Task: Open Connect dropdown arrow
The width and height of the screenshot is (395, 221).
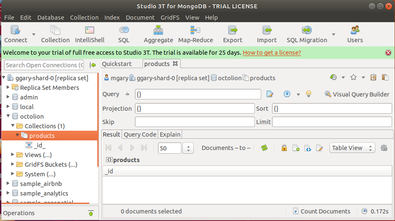Action: pos(34,34)
